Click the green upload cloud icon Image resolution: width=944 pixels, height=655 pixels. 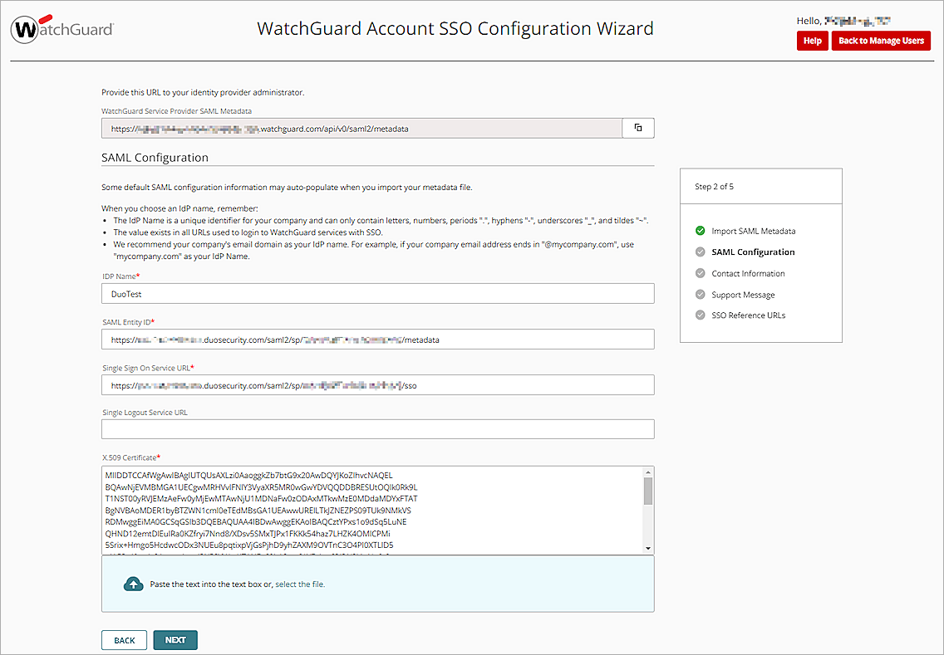click(x=134, y=584)
